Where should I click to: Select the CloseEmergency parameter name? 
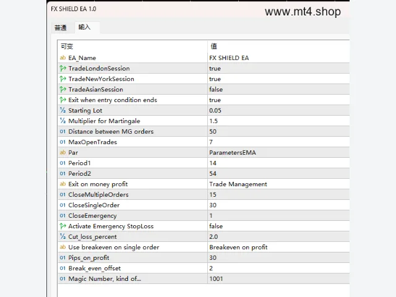pos(92,216)
